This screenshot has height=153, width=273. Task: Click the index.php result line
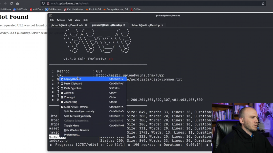tap(131, 141)
